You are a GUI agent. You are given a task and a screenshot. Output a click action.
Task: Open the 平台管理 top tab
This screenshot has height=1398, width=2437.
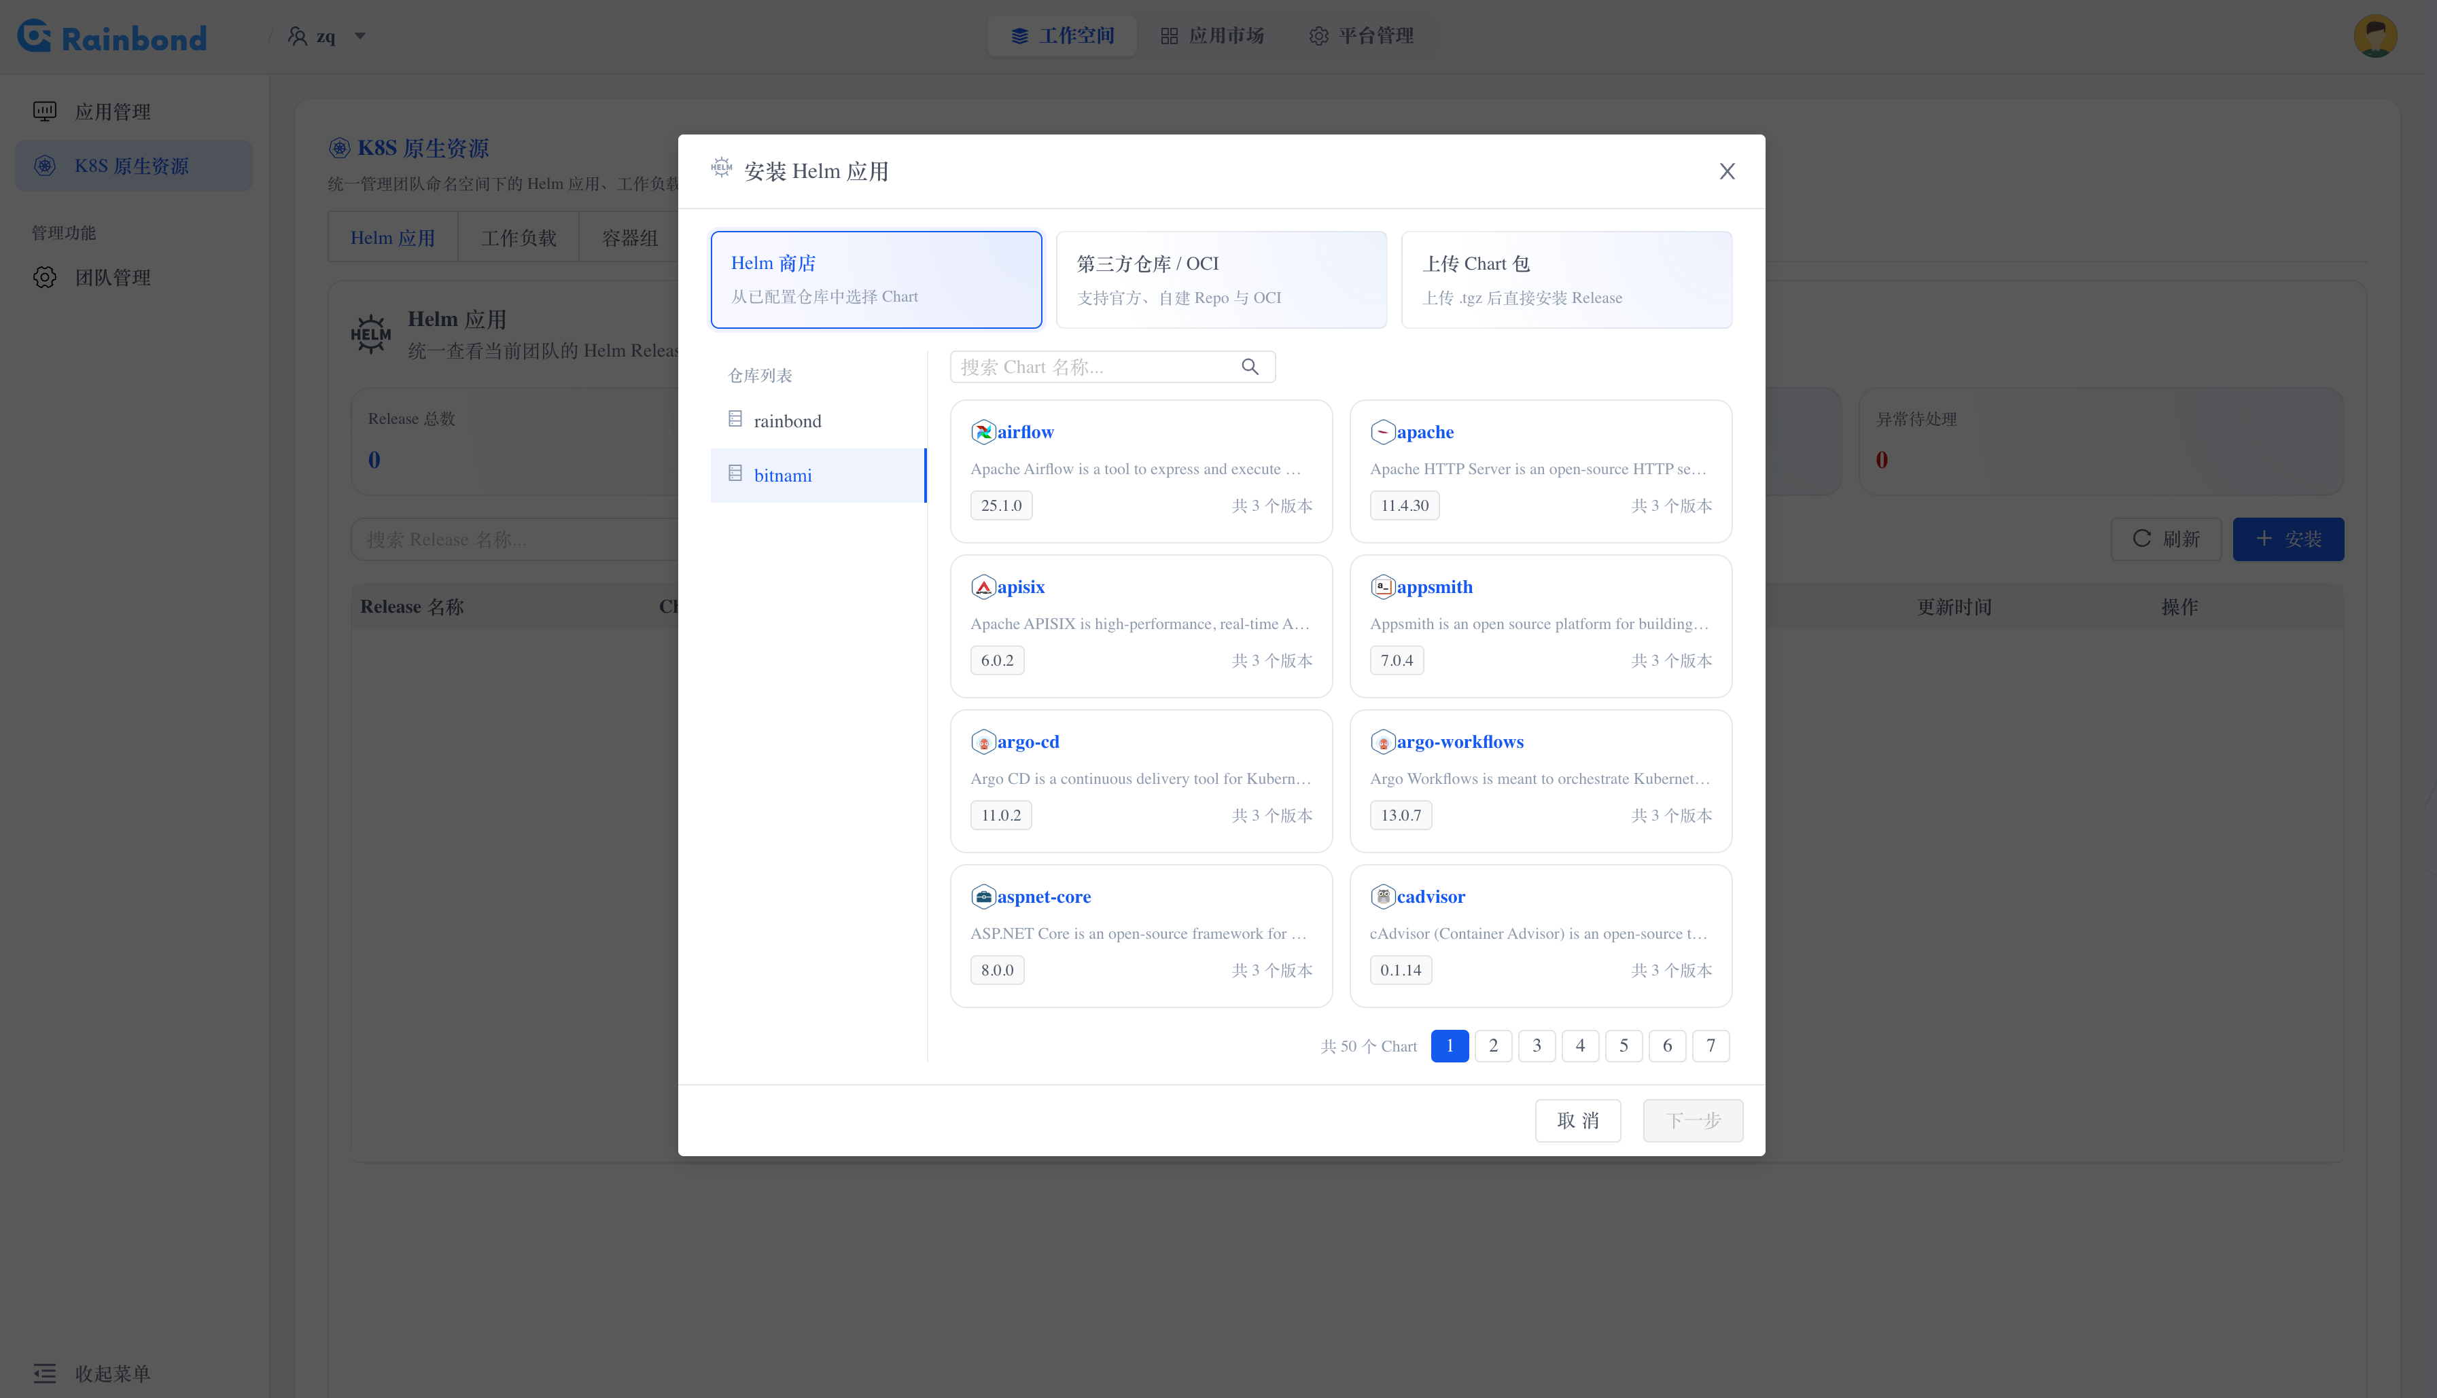click(1361, 35)
